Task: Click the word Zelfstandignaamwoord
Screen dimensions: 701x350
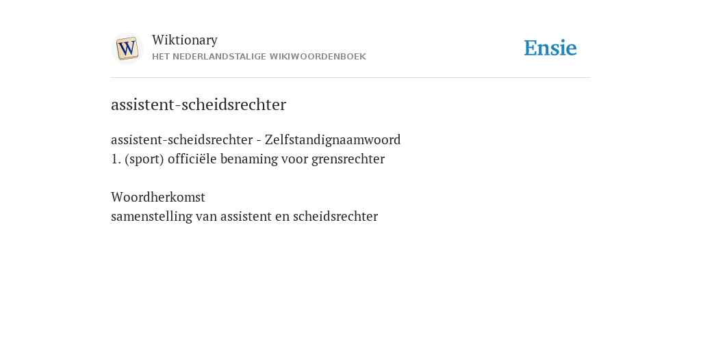Action: point(333,139)
